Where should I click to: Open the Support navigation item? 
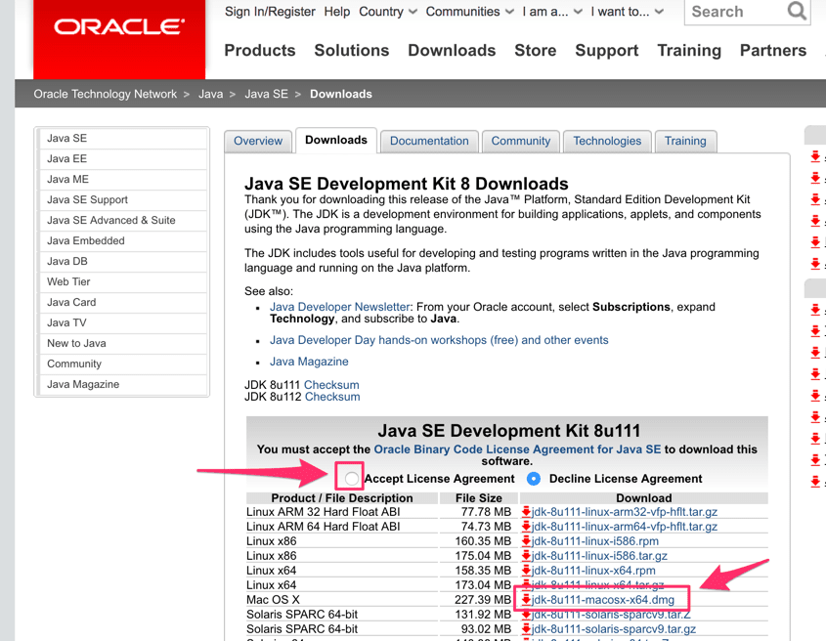tap(607, 50)
